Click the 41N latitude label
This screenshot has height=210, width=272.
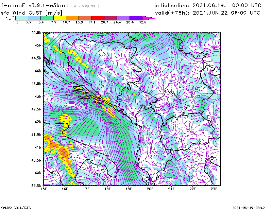click(x=38, y=147)
